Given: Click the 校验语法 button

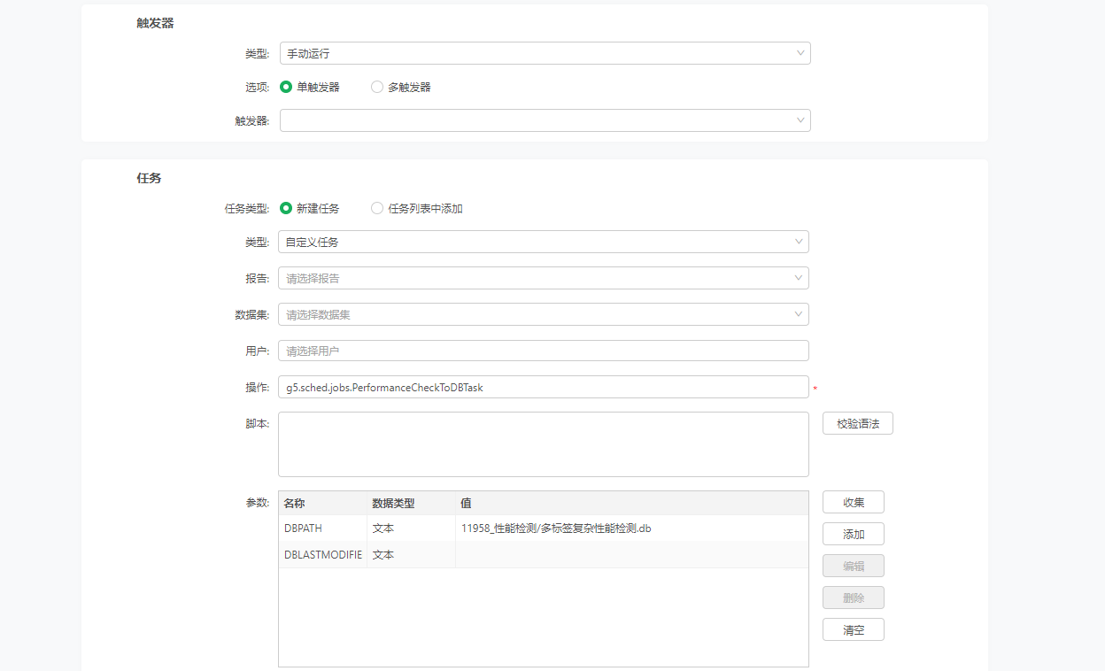Looking at the screenshot, I should [858, 423].
